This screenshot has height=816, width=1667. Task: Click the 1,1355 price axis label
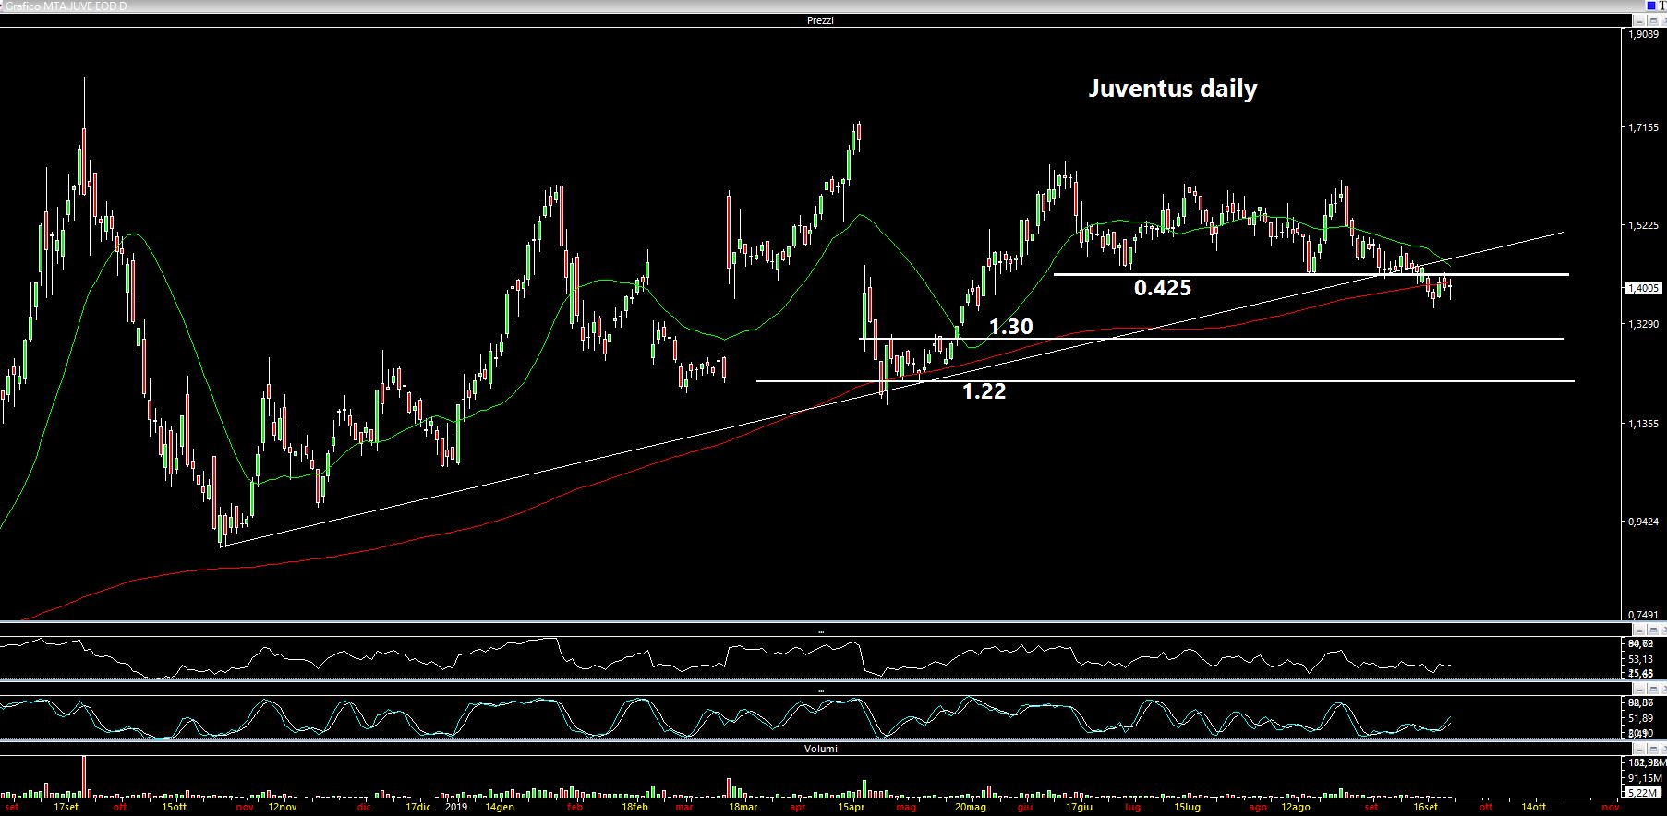click(1643, 424)
